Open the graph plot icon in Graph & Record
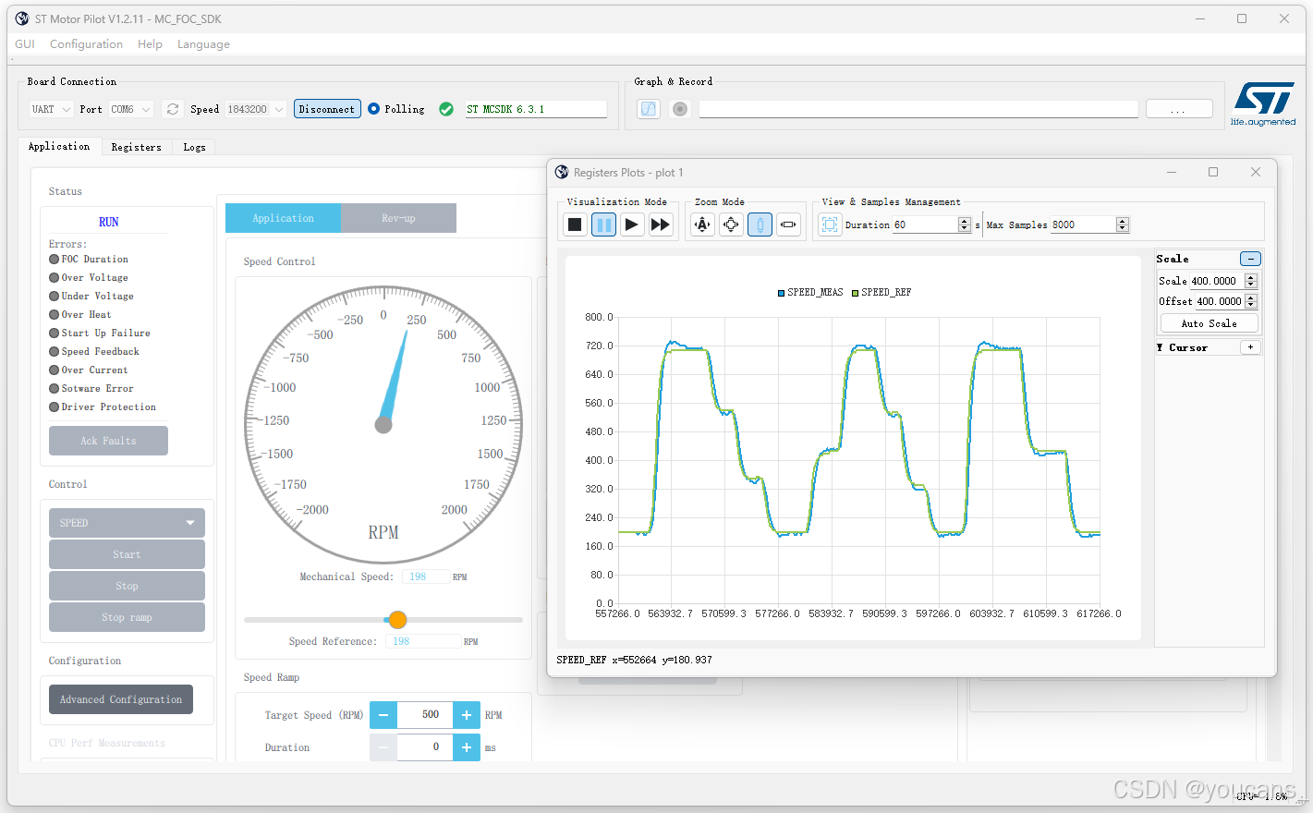The width and height of the screenshot is (1313, 813). 649,109
